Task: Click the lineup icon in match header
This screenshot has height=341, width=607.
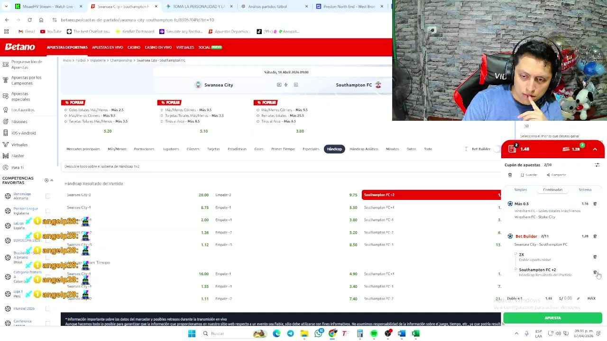Action: [296, 85]
